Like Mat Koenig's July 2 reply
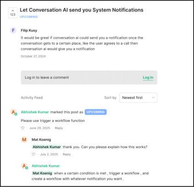 (x=33, y=154)
